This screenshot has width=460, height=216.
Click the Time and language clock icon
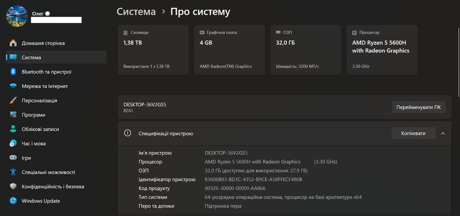click(x=13, y=143)
